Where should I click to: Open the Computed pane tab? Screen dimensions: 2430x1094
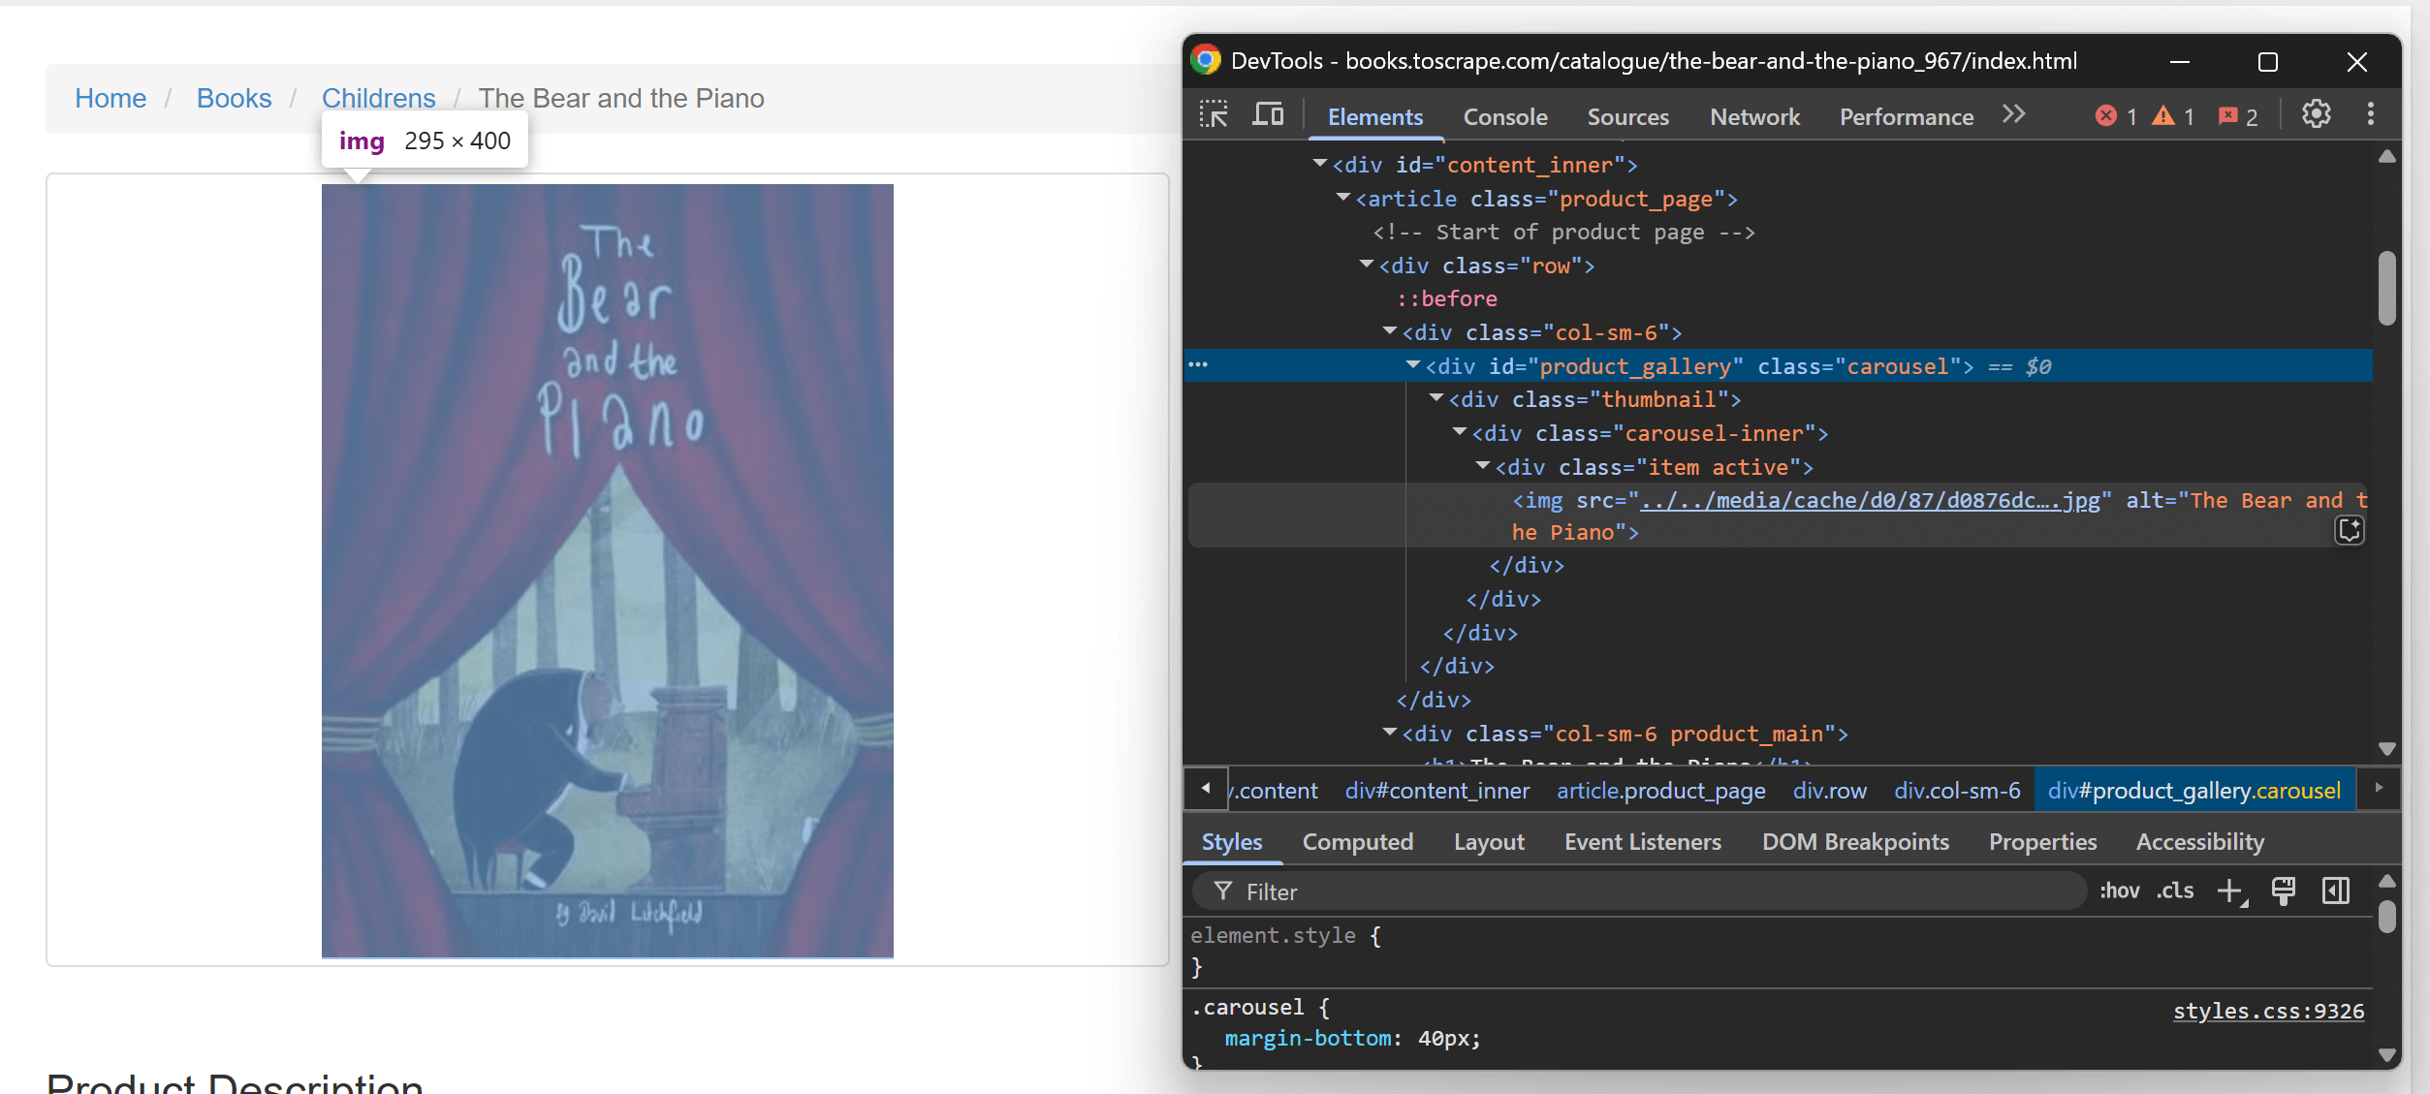(1358, 842)
